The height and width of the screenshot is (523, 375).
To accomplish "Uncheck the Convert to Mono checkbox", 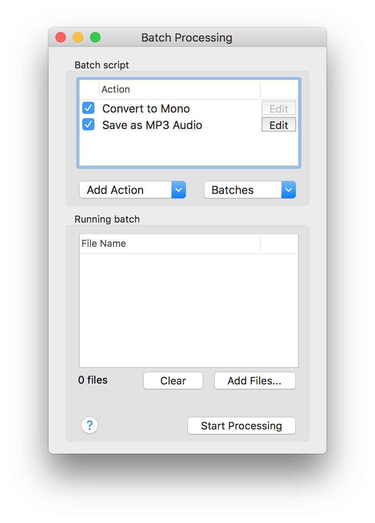I will coord(88,108).
